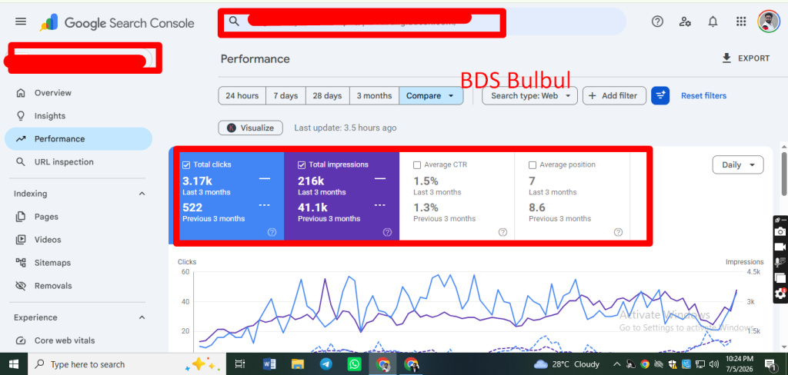The width and height of the screenshot is (788, 375).
Task: Show hidden system tray icons
Action: pyautogui.click(x=617, y=364)
